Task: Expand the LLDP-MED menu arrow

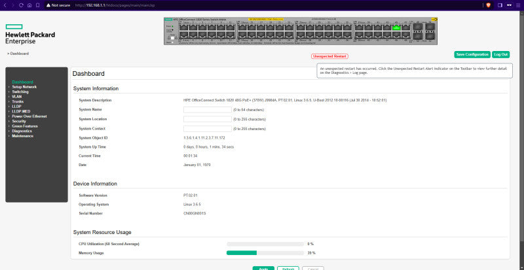Action: (9, 112)
